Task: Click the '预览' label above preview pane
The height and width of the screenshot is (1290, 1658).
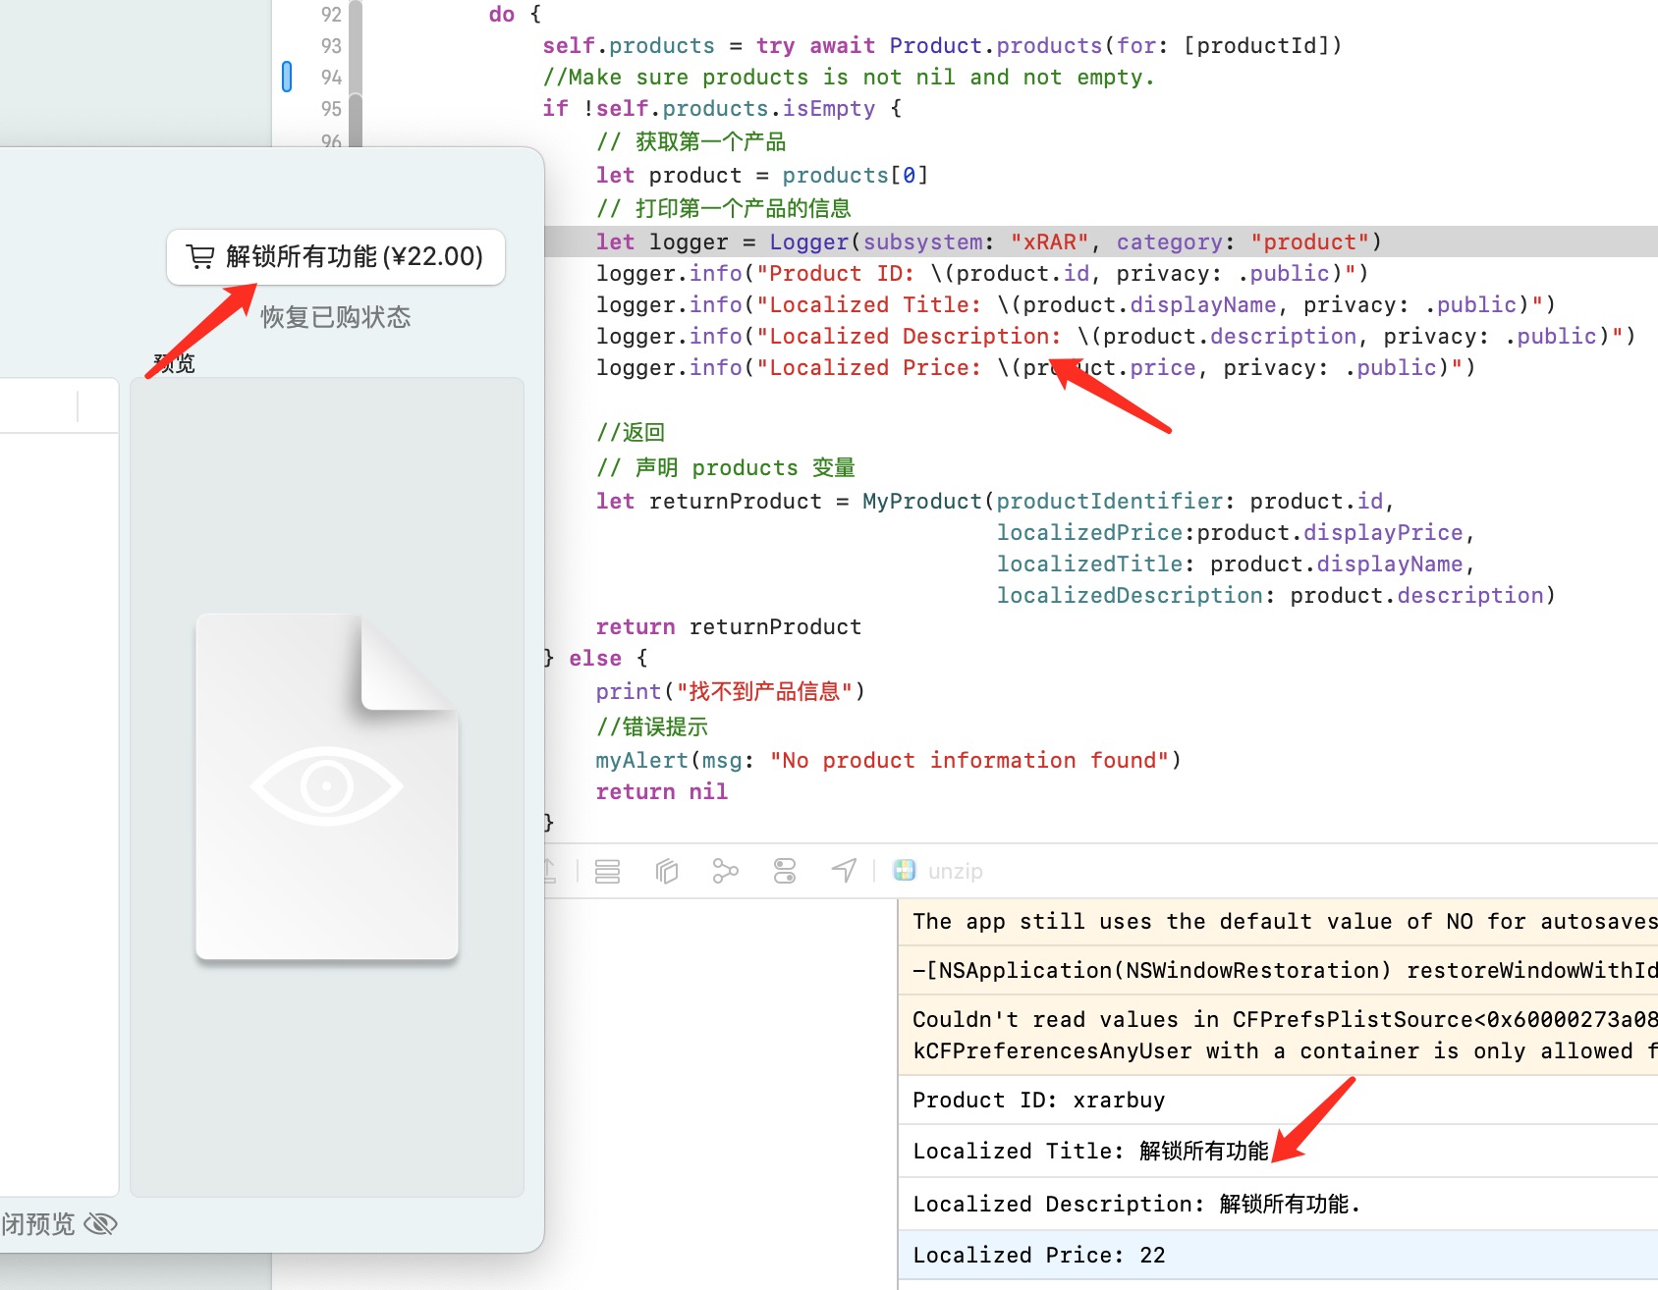Action: coord(174,363)
